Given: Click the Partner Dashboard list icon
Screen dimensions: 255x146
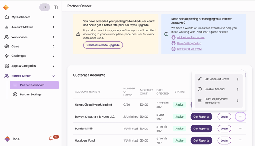Looking at the screenshot, I should tap(15, 85).
